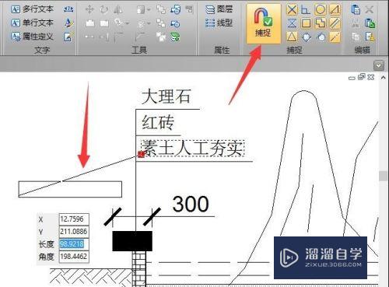Click the paste-special icon with yellow triangle

pyautogui.click(x=370, y=37)
